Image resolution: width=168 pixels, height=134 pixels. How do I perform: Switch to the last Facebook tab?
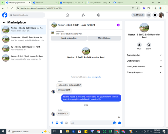tap(125, 3)
